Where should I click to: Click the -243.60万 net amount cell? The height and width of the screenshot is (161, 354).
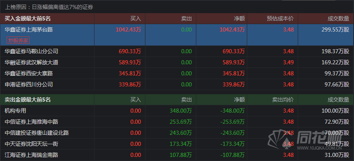click(232, 133)
